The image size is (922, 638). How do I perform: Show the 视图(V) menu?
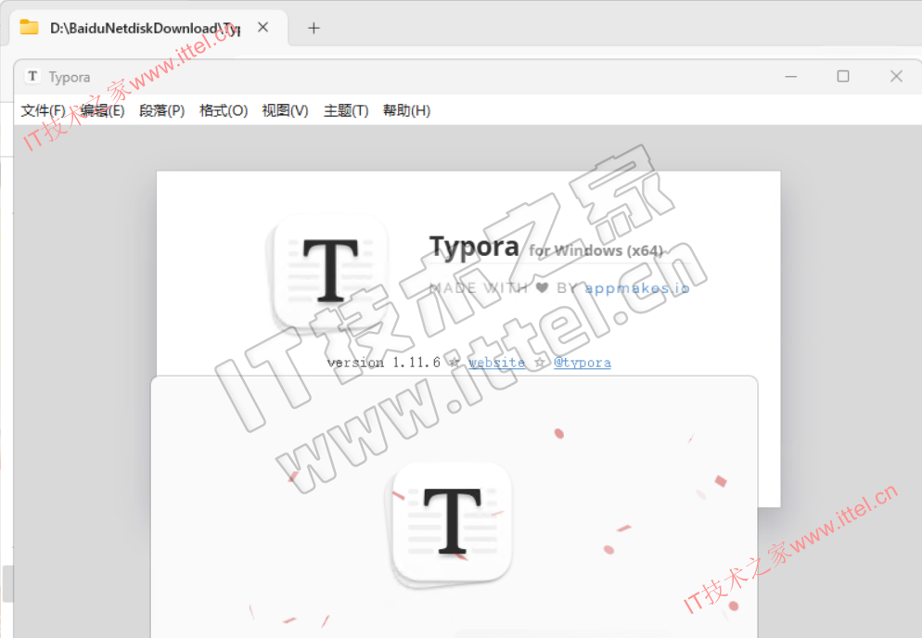click(285, 110)
